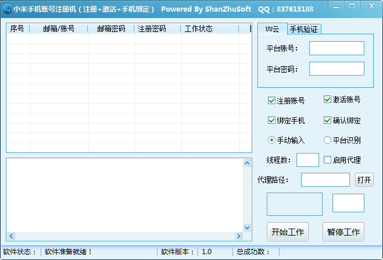Click log panel scroll right arrow
Screen dimensions: 383x260
[239, 236]
